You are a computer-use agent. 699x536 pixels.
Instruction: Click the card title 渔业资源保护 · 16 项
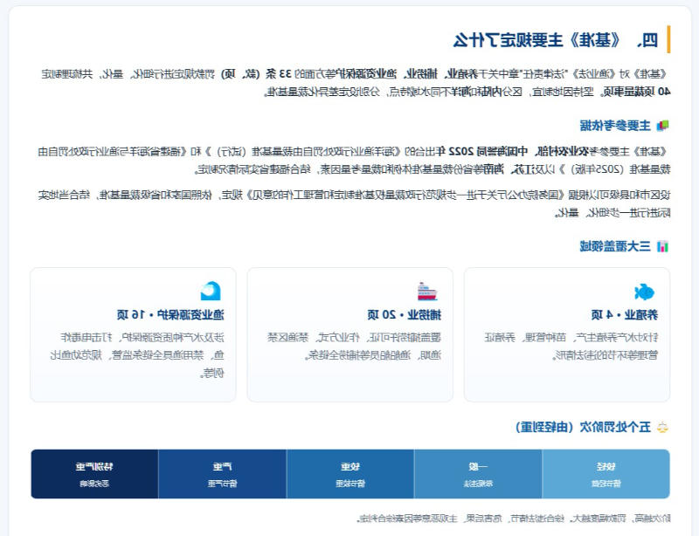click(170, 315)
